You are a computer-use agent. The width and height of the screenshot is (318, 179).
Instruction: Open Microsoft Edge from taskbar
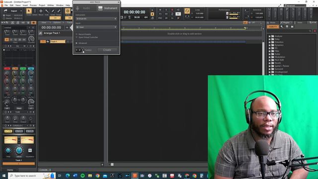[x=68, y=176]
